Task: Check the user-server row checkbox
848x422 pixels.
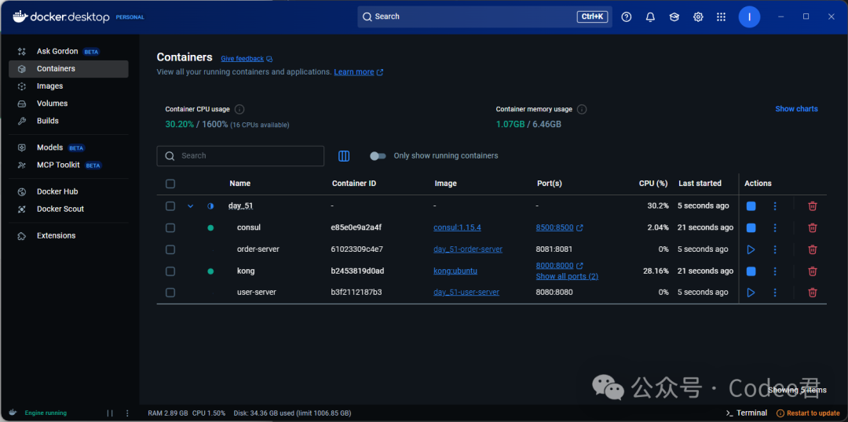Action: point(170,293)
